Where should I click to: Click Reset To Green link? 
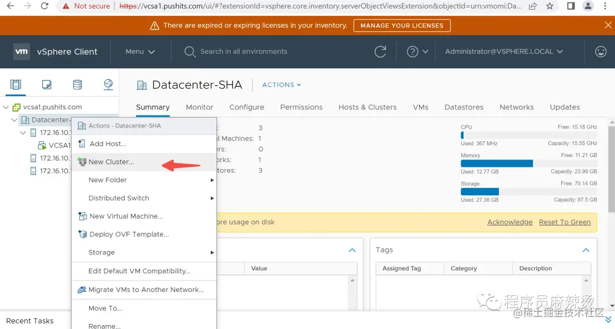coord(565,222)
